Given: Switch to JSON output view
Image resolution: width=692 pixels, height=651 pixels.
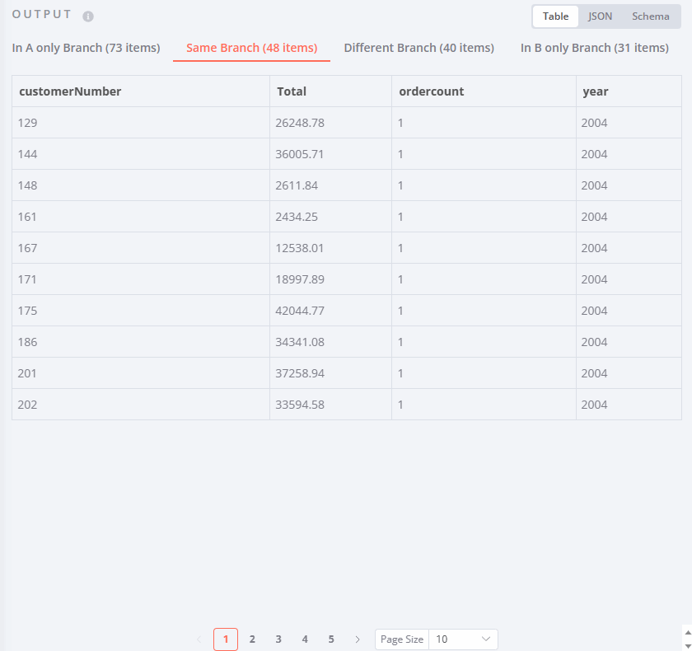Looking at the screenshot, I should click(x=600, y=16).
